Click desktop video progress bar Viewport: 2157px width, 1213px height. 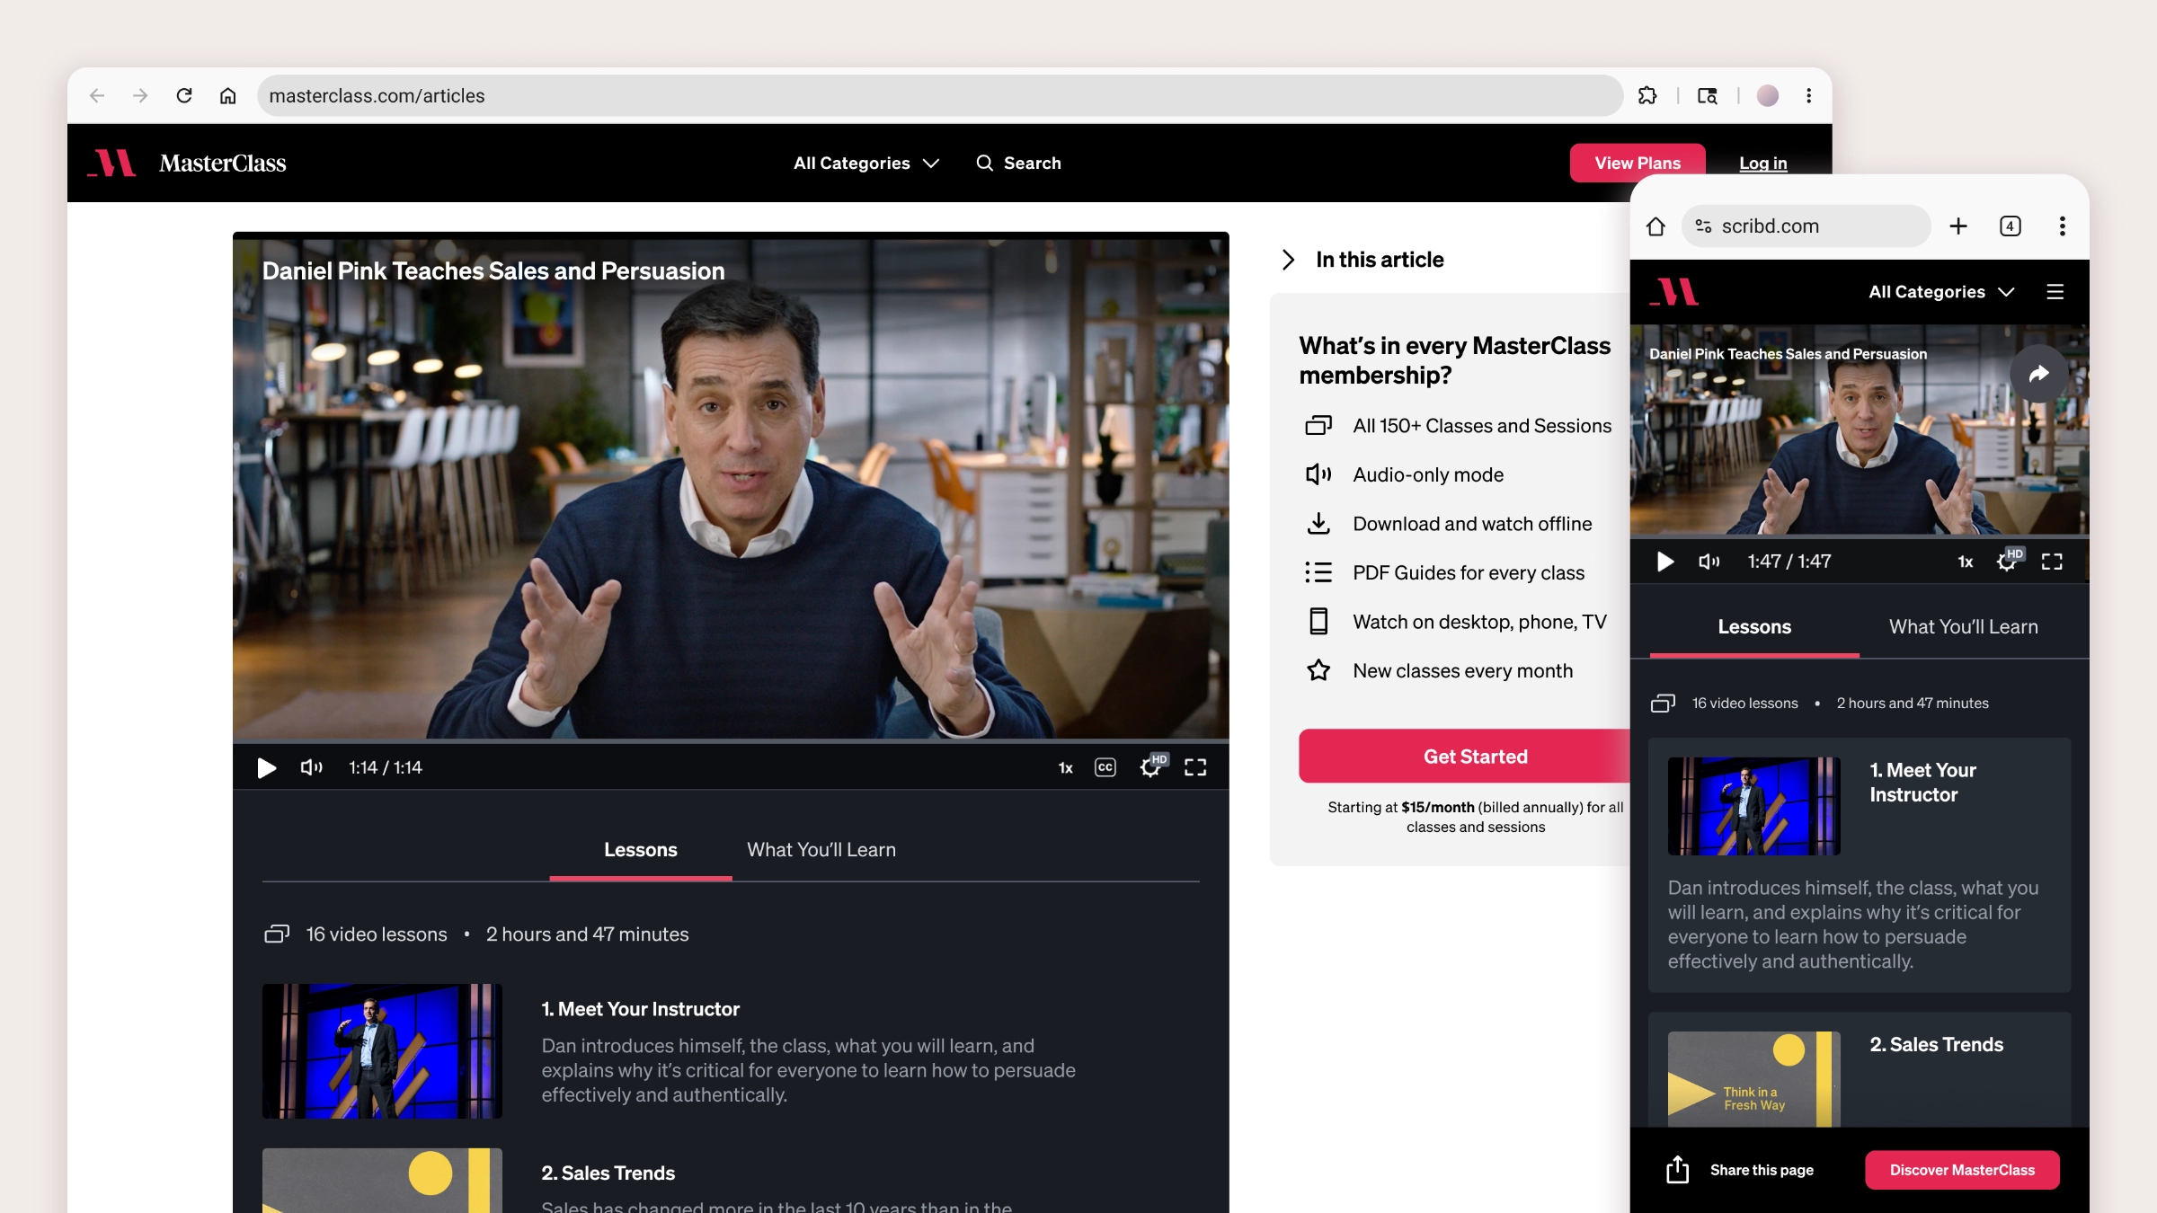(x=731, y=741)
